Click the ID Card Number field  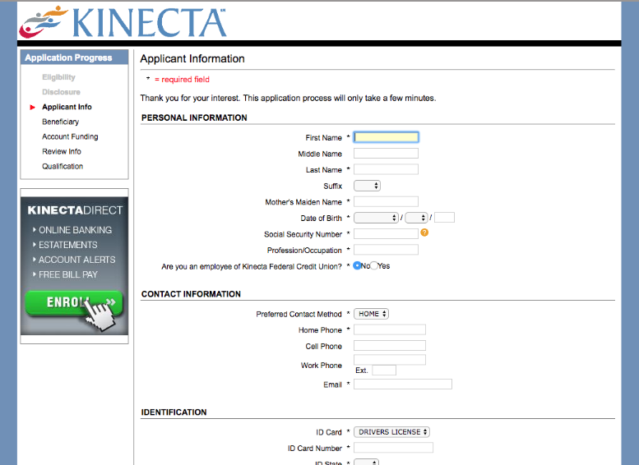tap(393, 448)
